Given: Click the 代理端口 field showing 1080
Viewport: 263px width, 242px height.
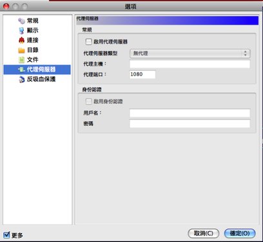Looking at the screenshot, I should [x=142, y=74].
